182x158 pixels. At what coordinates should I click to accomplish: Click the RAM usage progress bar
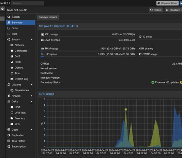pyautogui.click(x=88, y=51)
